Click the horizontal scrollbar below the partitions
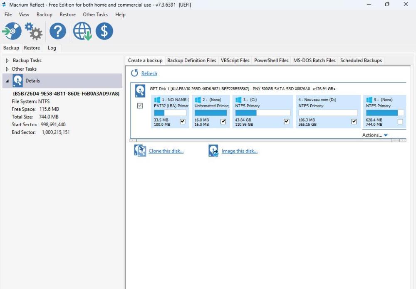416x289 pixels. 266,140
